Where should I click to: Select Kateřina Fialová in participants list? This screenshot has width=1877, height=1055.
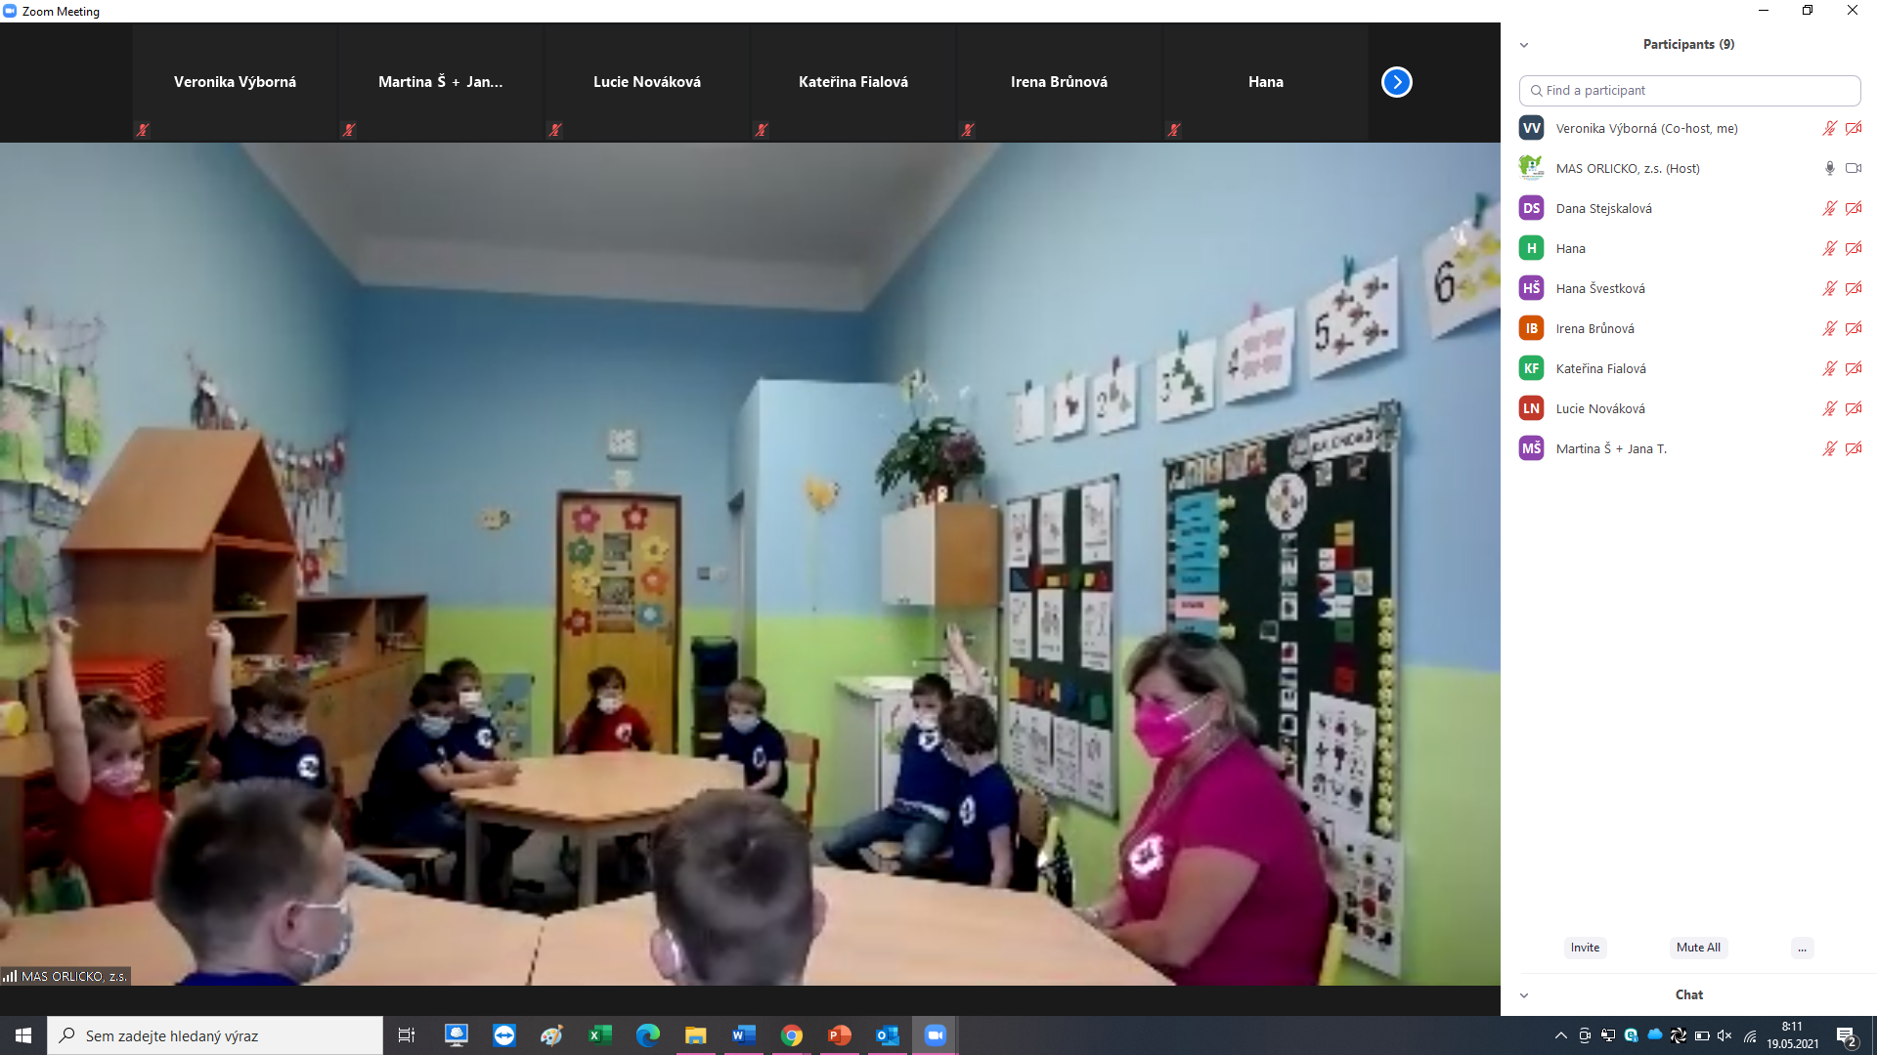coord(1600,368)
